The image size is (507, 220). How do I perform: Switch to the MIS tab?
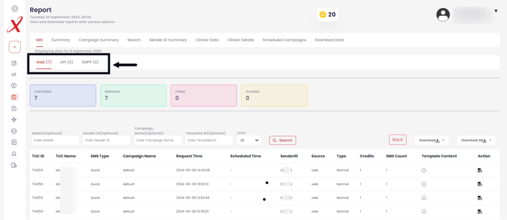coord(40,40)
